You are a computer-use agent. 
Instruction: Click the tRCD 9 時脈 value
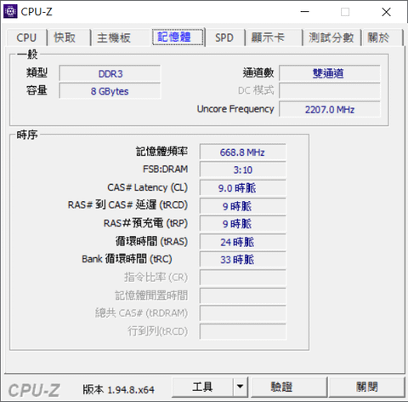pyautogui.click(x=242, y=206)
